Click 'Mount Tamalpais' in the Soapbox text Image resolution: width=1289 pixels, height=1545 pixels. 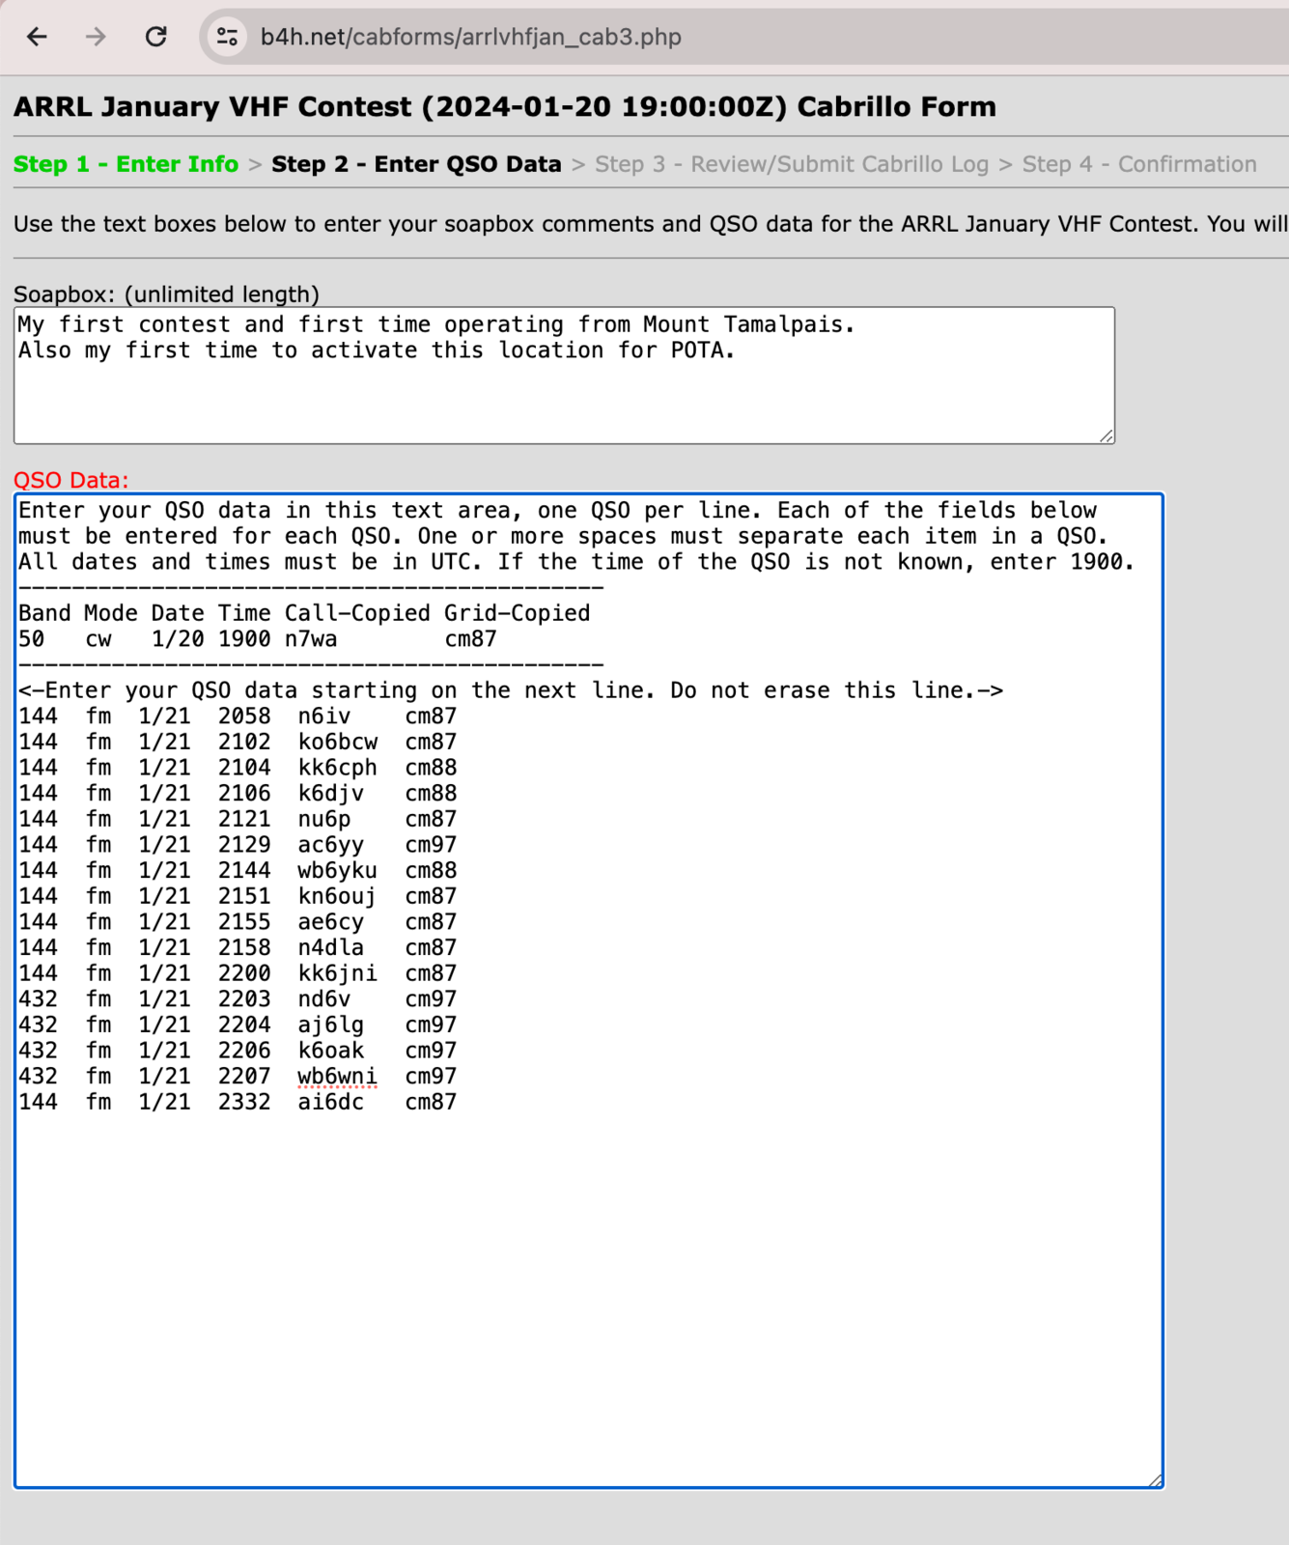(x=743, y=324)
